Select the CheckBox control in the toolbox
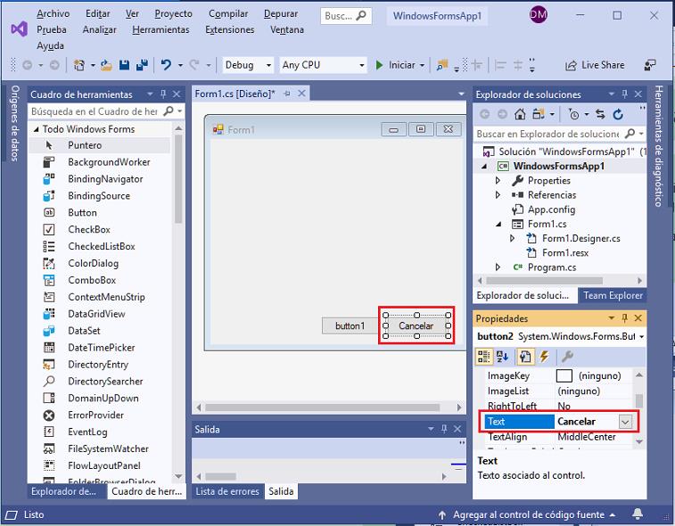The image size is (675, 526). tap(89, 229)
